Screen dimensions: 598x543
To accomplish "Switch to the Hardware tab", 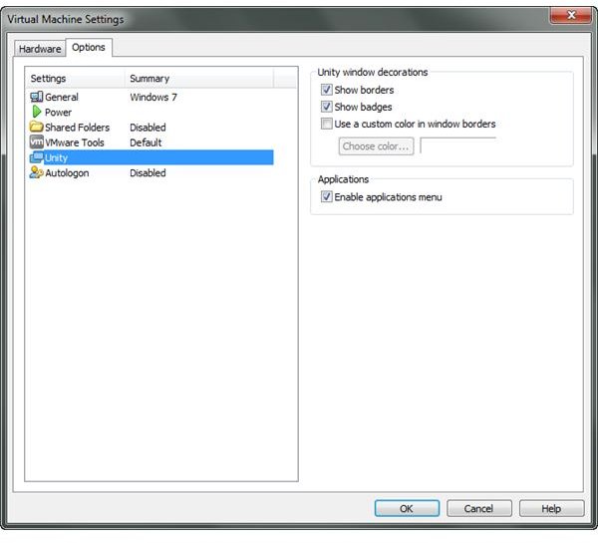I will click(x=40, y=49).
